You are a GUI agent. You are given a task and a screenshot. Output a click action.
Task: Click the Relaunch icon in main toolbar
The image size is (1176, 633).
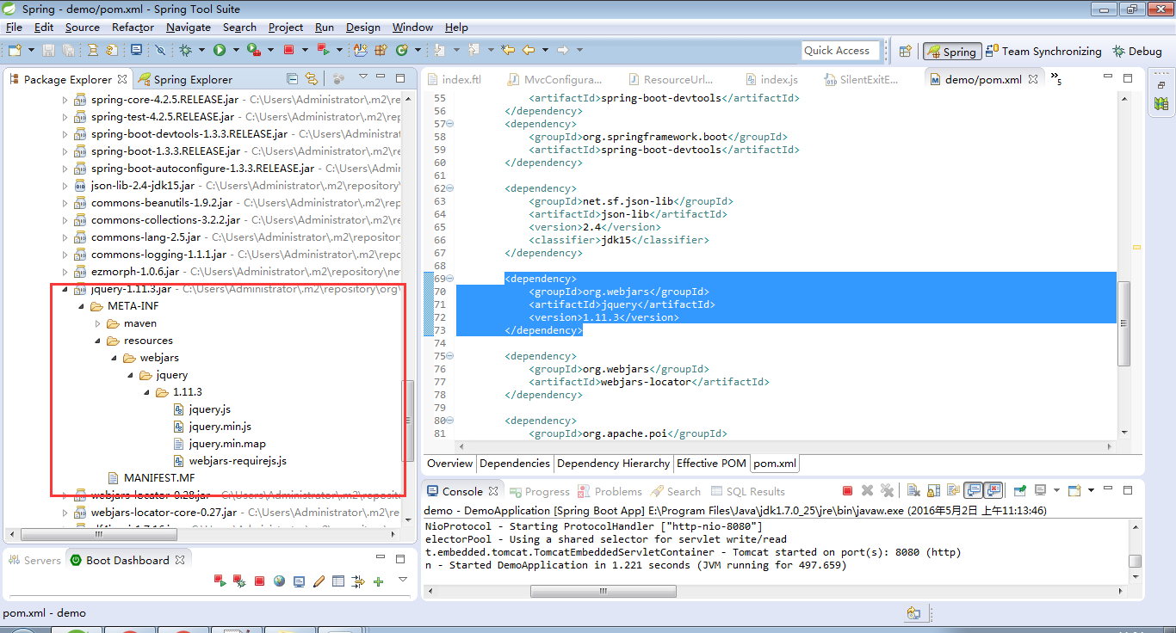click(x=322, y=51)
